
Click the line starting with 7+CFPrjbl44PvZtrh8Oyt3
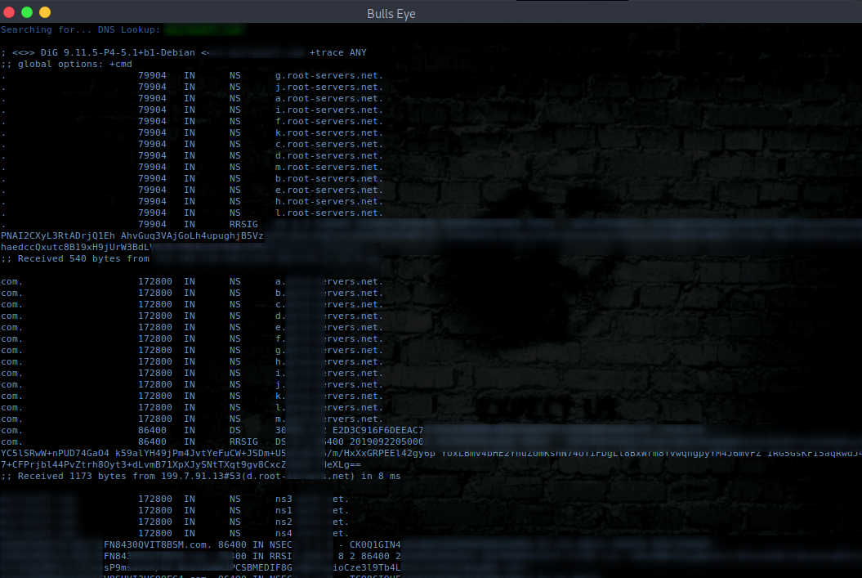[181, 464]
